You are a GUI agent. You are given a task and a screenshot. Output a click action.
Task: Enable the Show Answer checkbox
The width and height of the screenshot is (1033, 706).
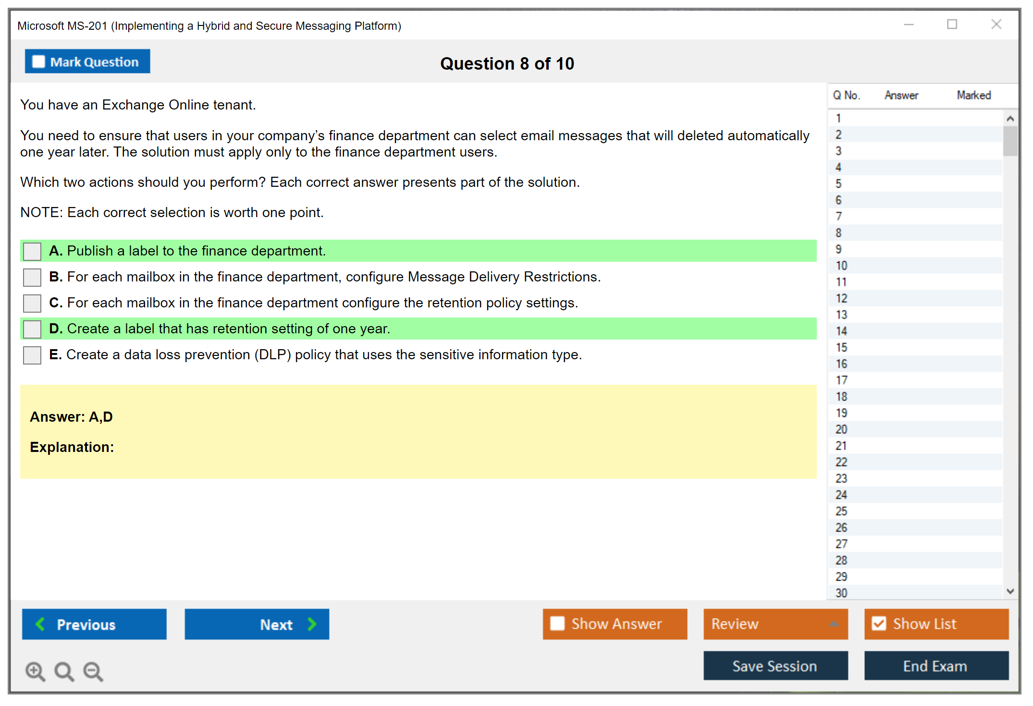[557, 623]
